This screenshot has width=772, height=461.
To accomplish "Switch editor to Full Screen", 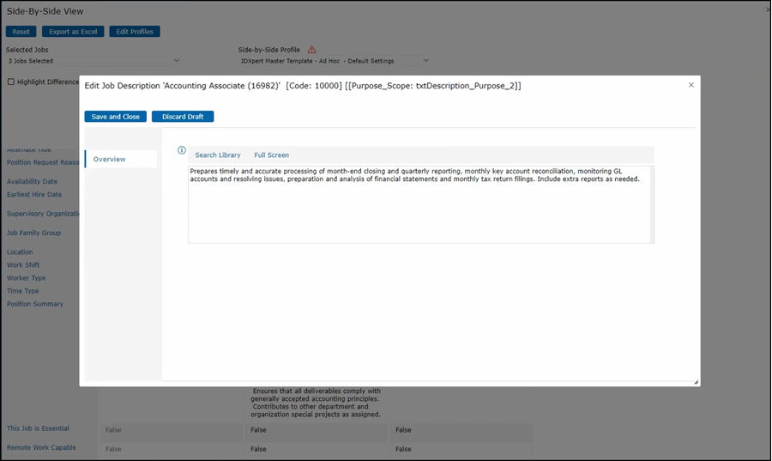I will (x=271, y=155).
